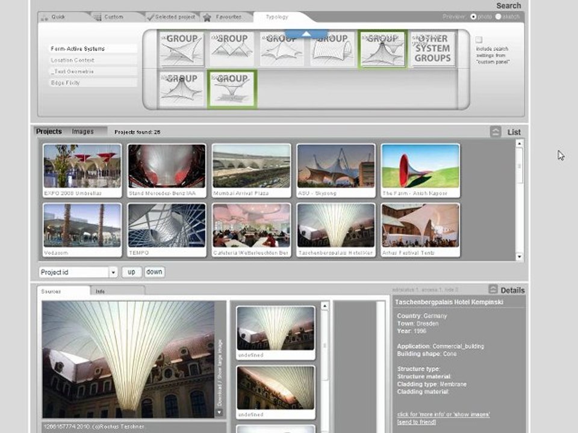Choose the green-highlighted cone group in top row
This screenshot has width=578, height=433.
pyautogui.click(x=382, y=49)
